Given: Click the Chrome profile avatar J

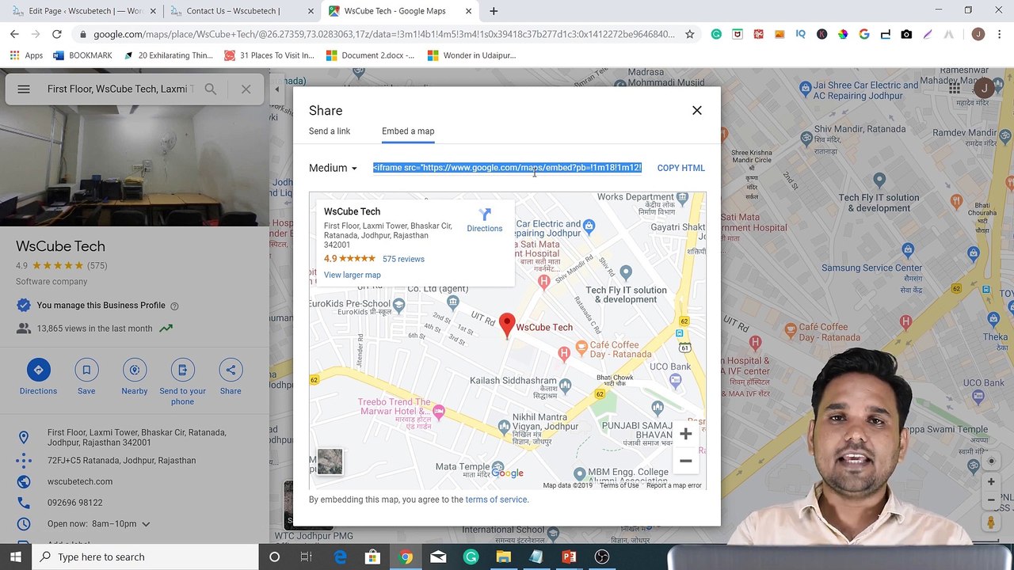Looking at the screenshot, I should tap(978, 34).
